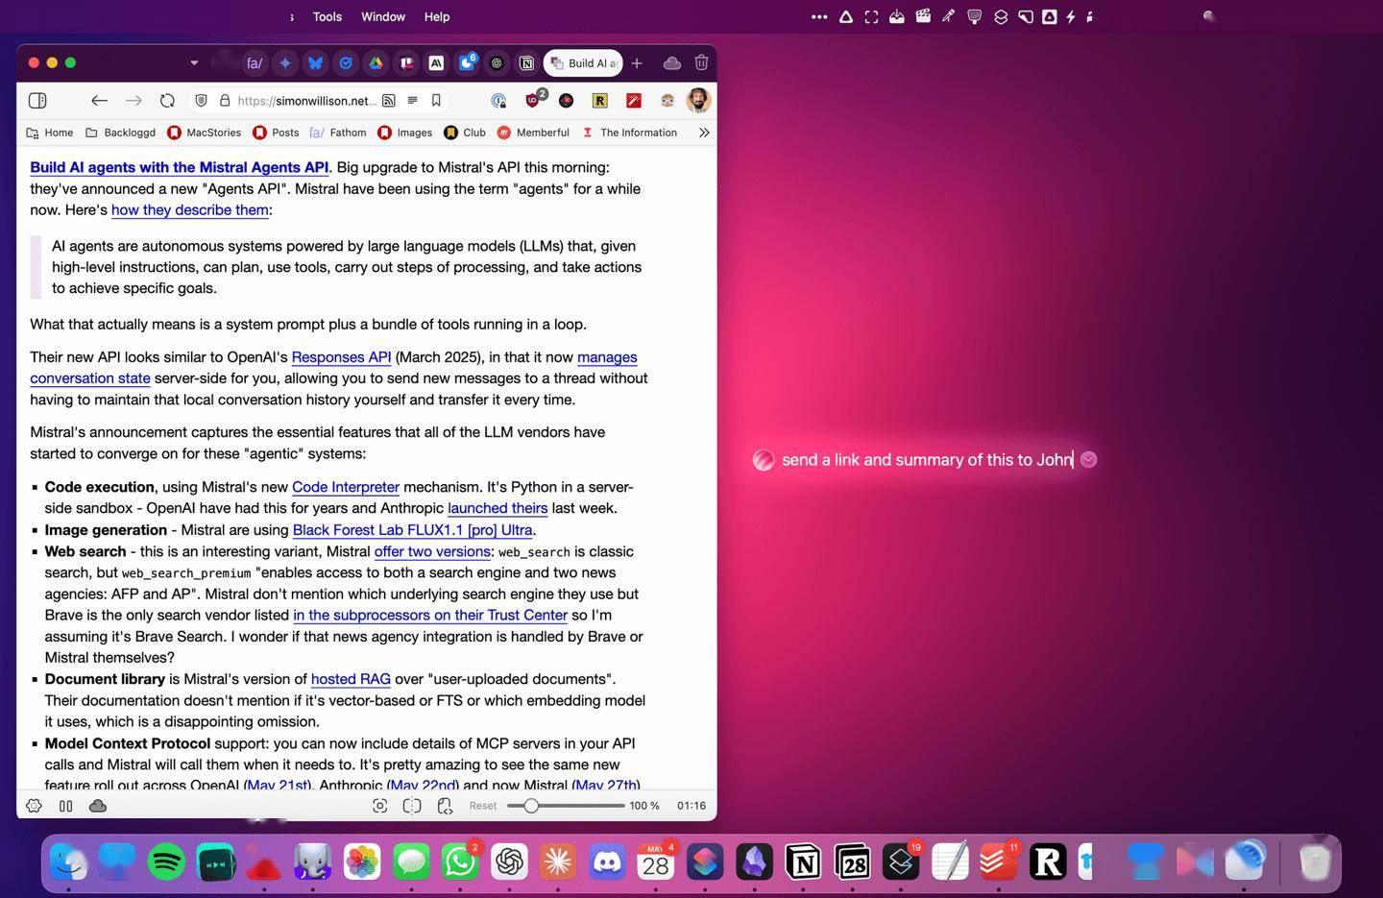
Task: Switch to the fa/ Fathom pinned tab
Action: coord(255,63)
